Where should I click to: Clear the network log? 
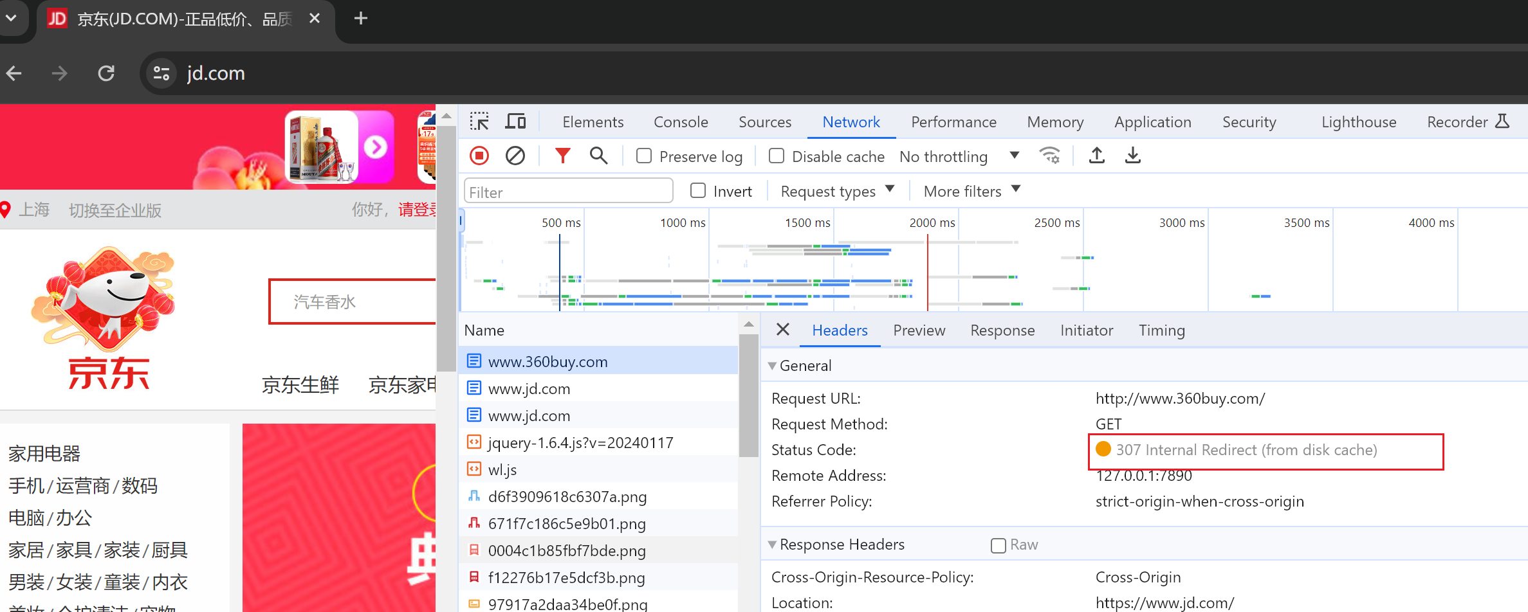[x=515, y=156]
